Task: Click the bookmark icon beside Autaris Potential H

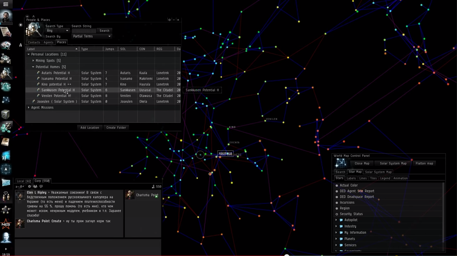Action: 38,73
